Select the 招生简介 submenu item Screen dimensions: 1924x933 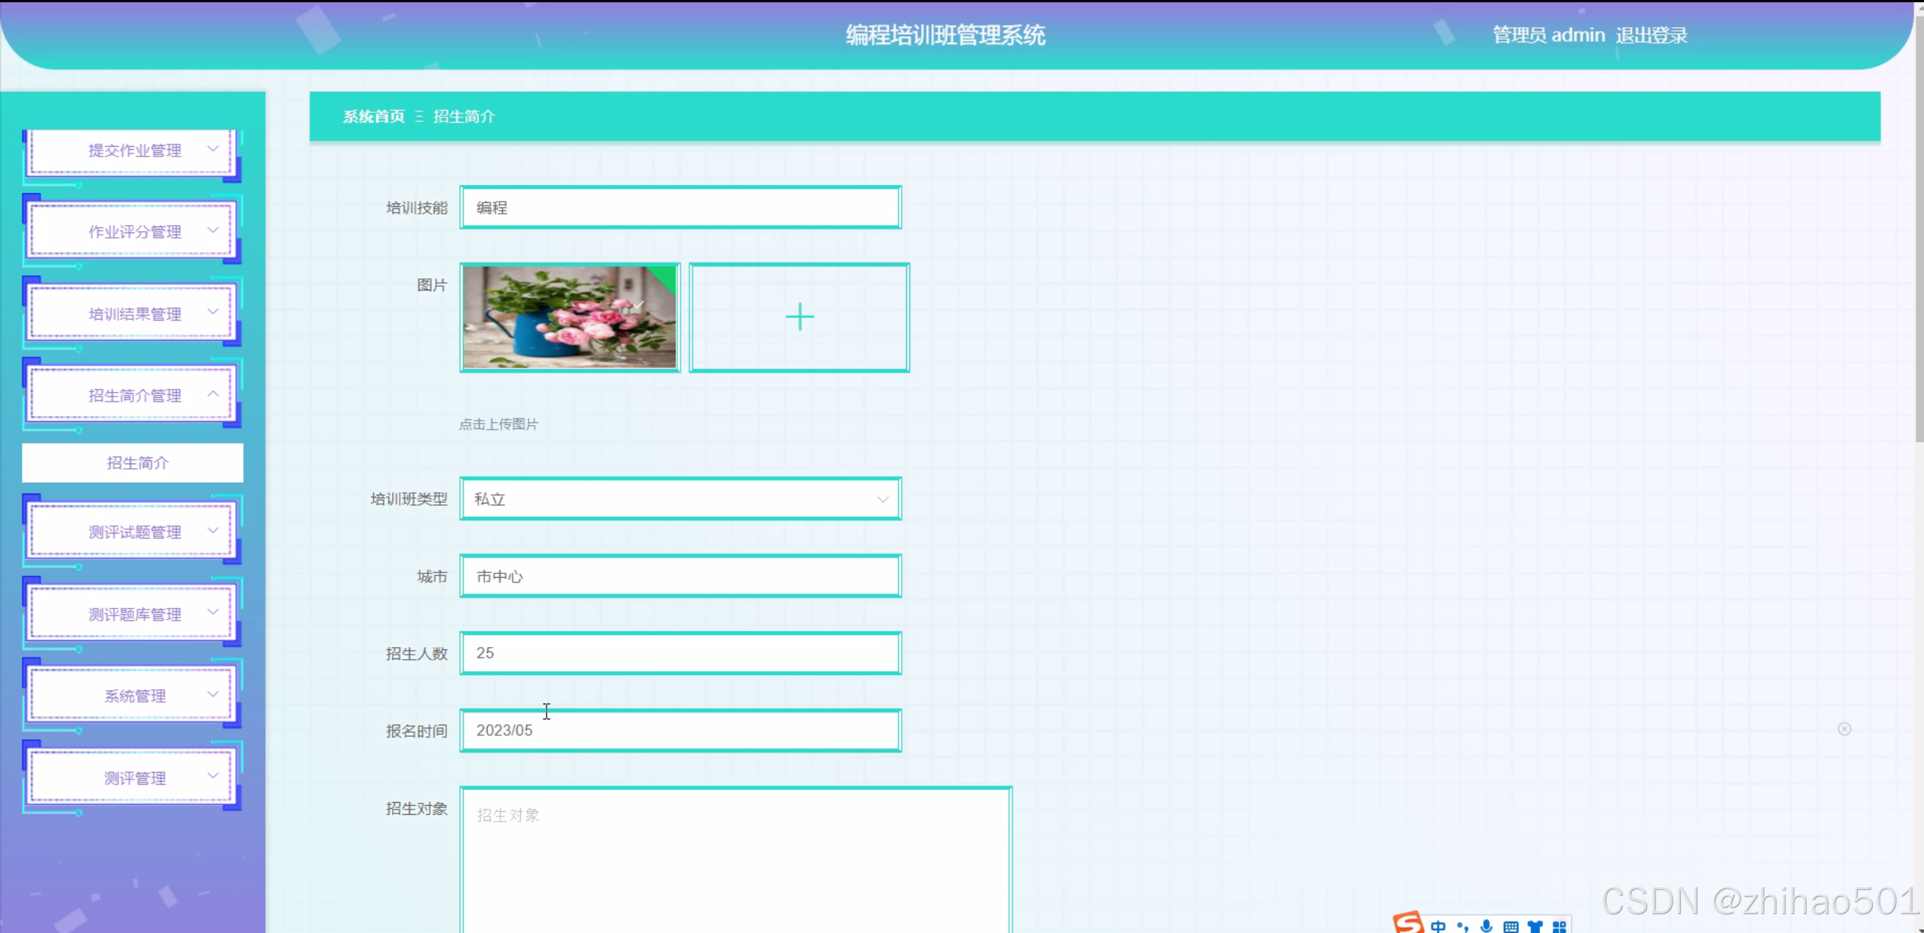point(132,463)
